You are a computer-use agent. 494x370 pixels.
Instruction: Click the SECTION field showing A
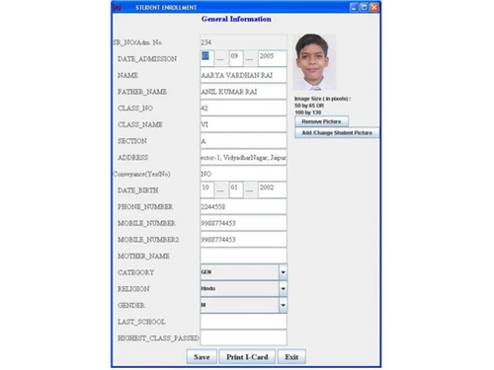pos(243,141)
